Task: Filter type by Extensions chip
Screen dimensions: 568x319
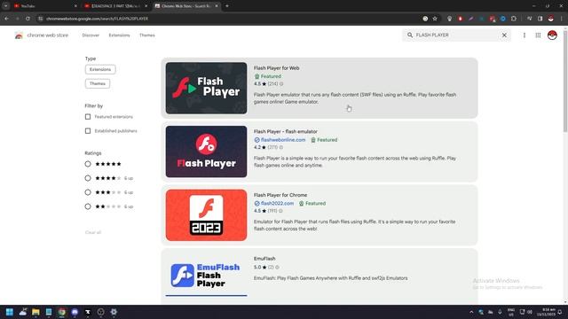Action: 100,69
